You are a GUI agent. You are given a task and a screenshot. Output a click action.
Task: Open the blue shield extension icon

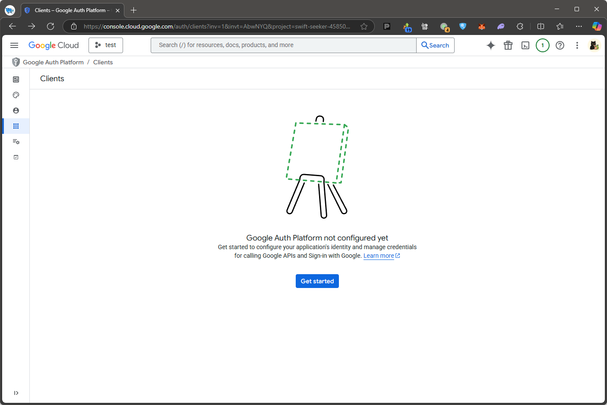[x=463, y=26]
